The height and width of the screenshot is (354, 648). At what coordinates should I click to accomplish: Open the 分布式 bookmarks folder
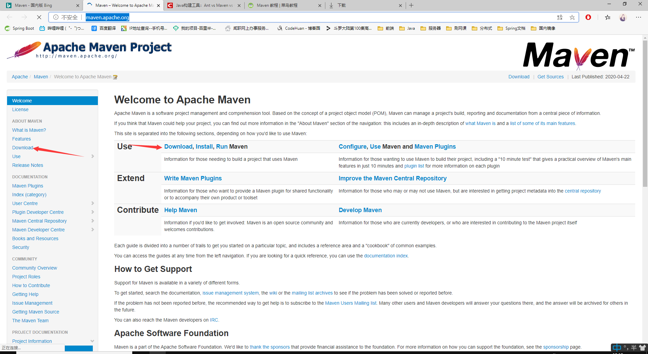(482, 28)
